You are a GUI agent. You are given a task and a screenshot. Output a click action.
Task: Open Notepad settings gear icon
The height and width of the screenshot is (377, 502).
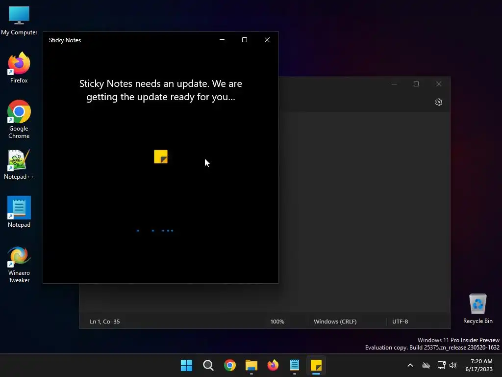439,102
